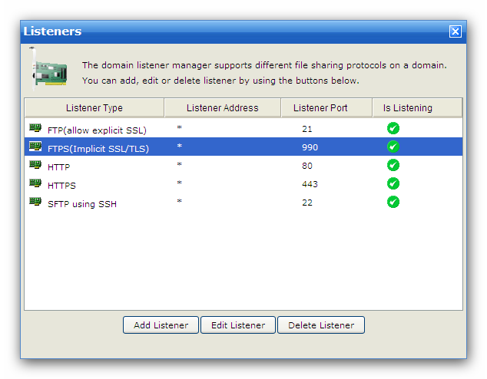
Task: Open Edit Listener dialog
Action: pyautogui.click(x=238, y=325)
